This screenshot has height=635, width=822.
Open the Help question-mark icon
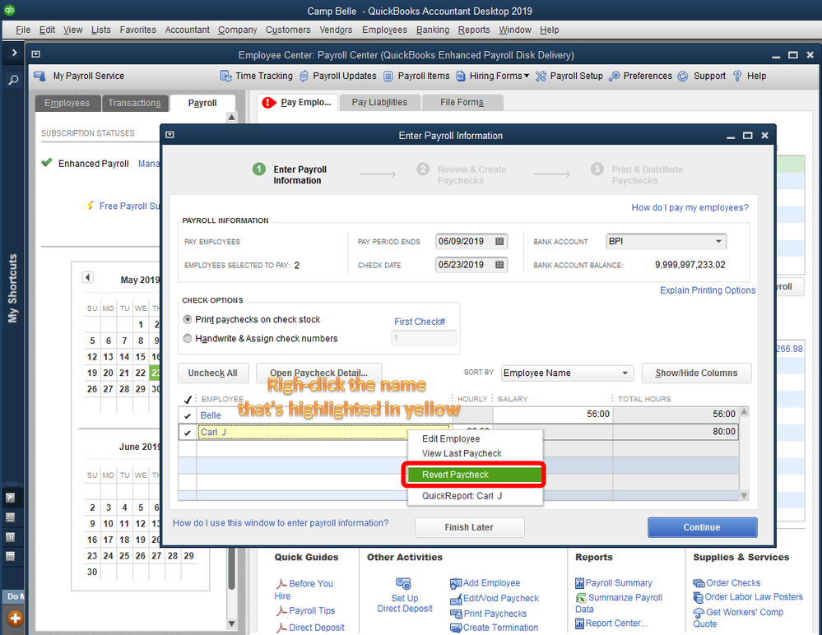737,76
